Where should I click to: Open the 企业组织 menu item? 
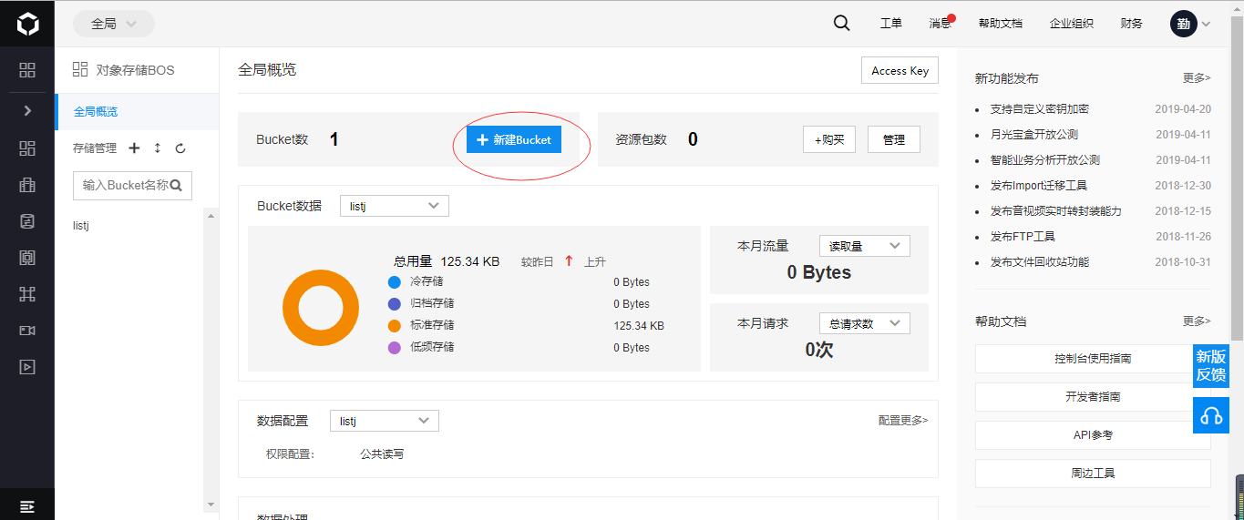click(1072, 24)
